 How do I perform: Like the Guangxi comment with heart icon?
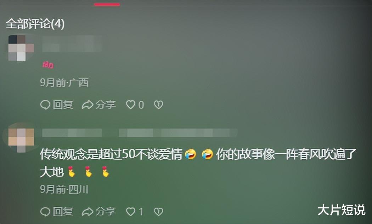click(x=130, y=105)
